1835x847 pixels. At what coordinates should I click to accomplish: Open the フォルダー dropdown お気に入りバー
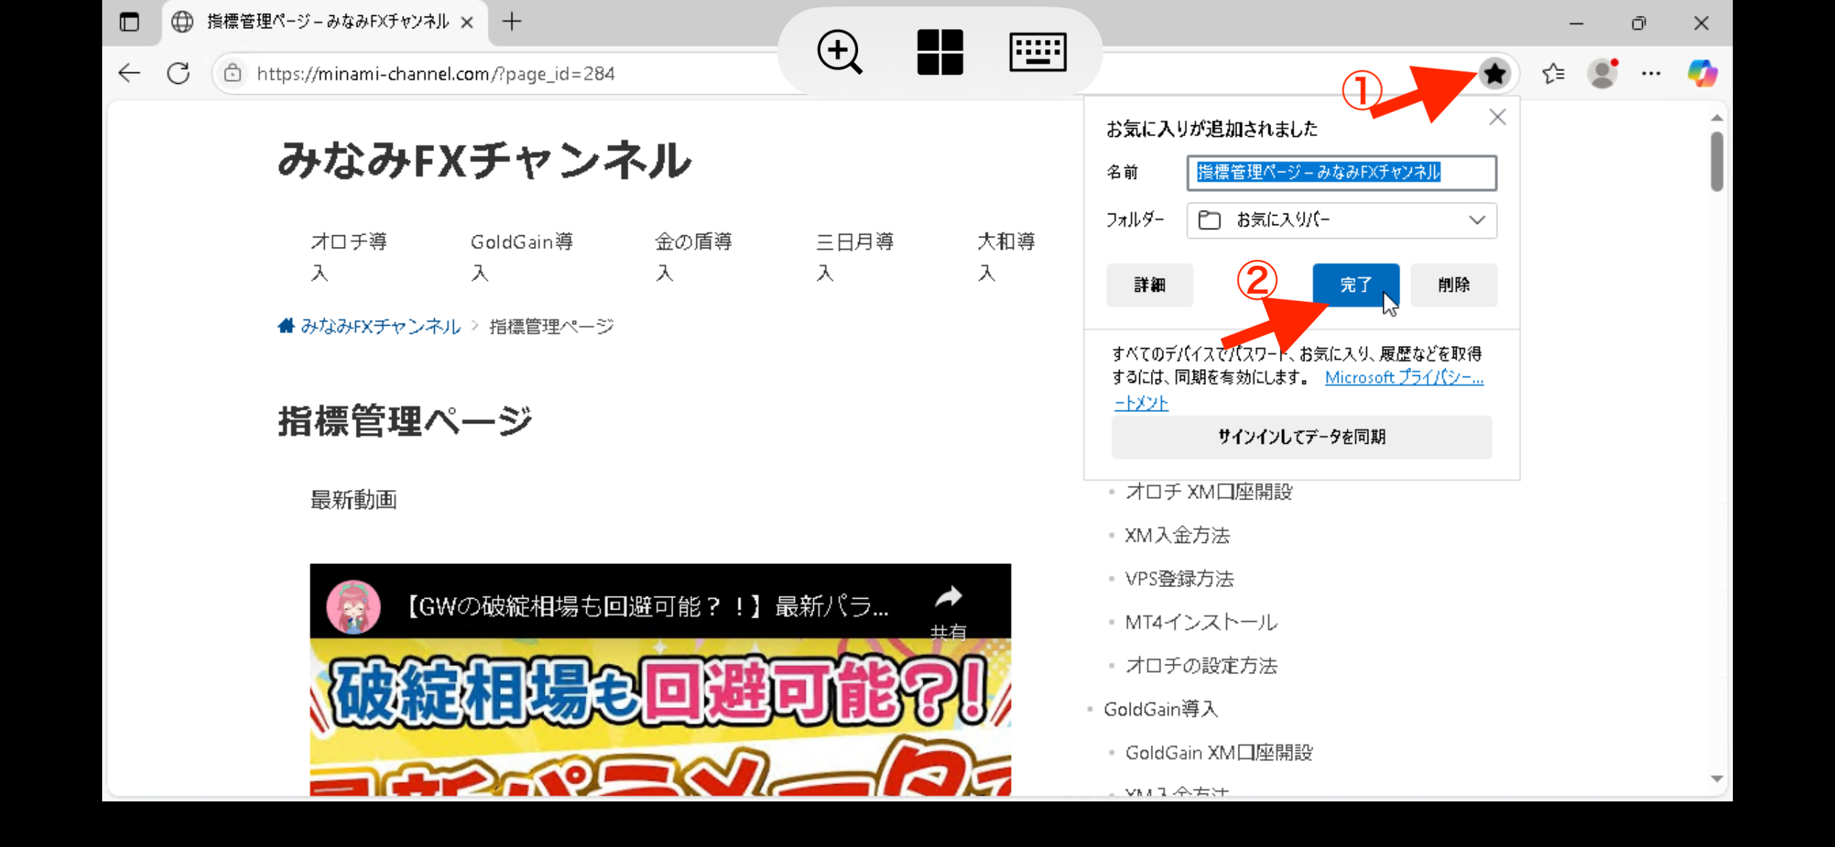pos(1341,220)
